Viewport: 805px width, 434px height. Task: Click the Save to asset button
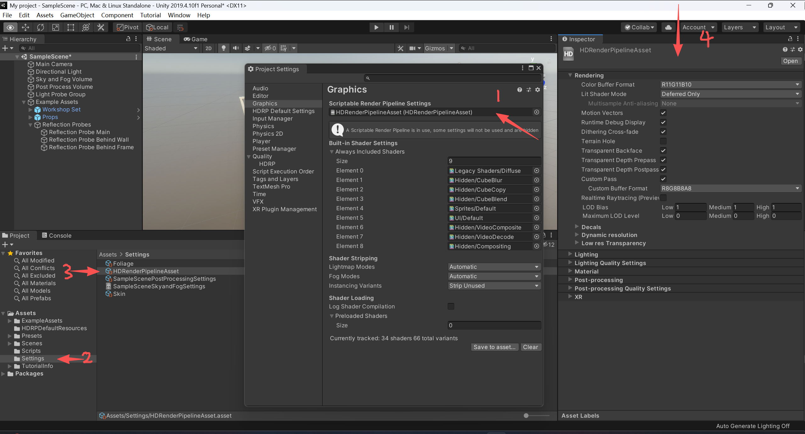point(494,347)
